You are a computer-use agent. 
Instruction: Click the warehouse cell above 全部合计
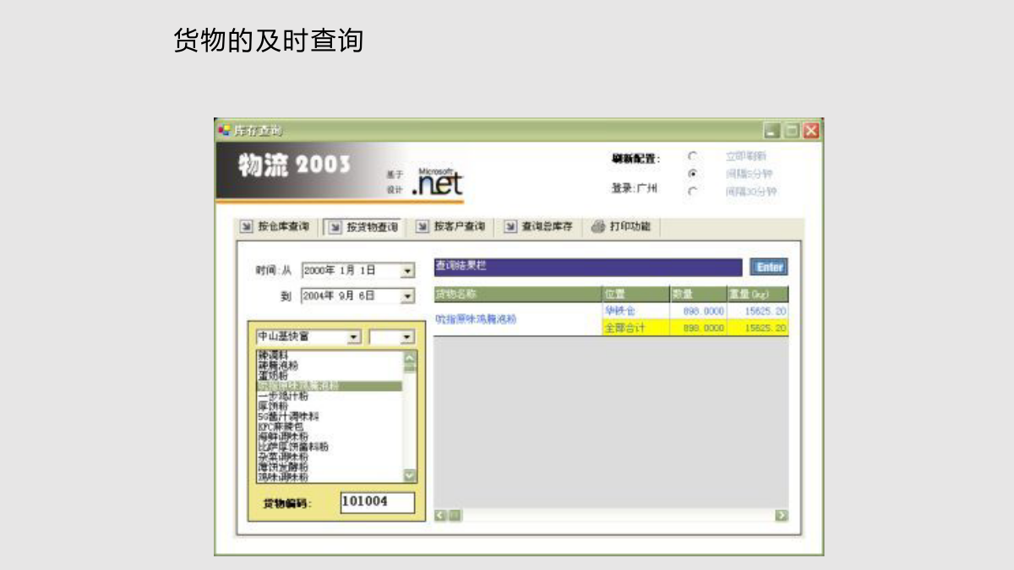point(635,312)
